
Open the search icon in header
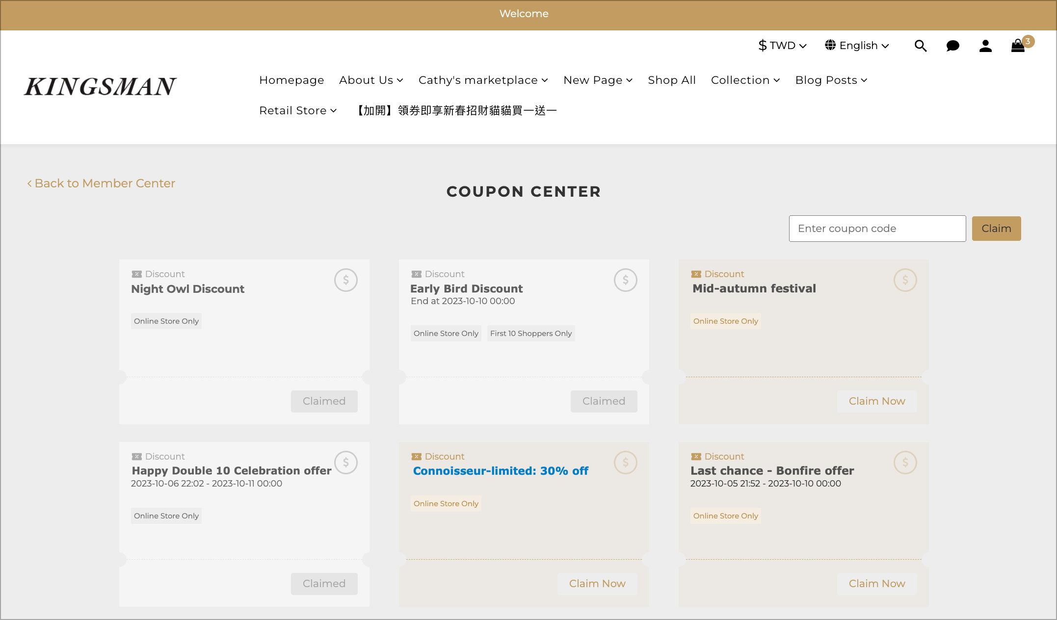pyautogui.click(x=921, y=46)
